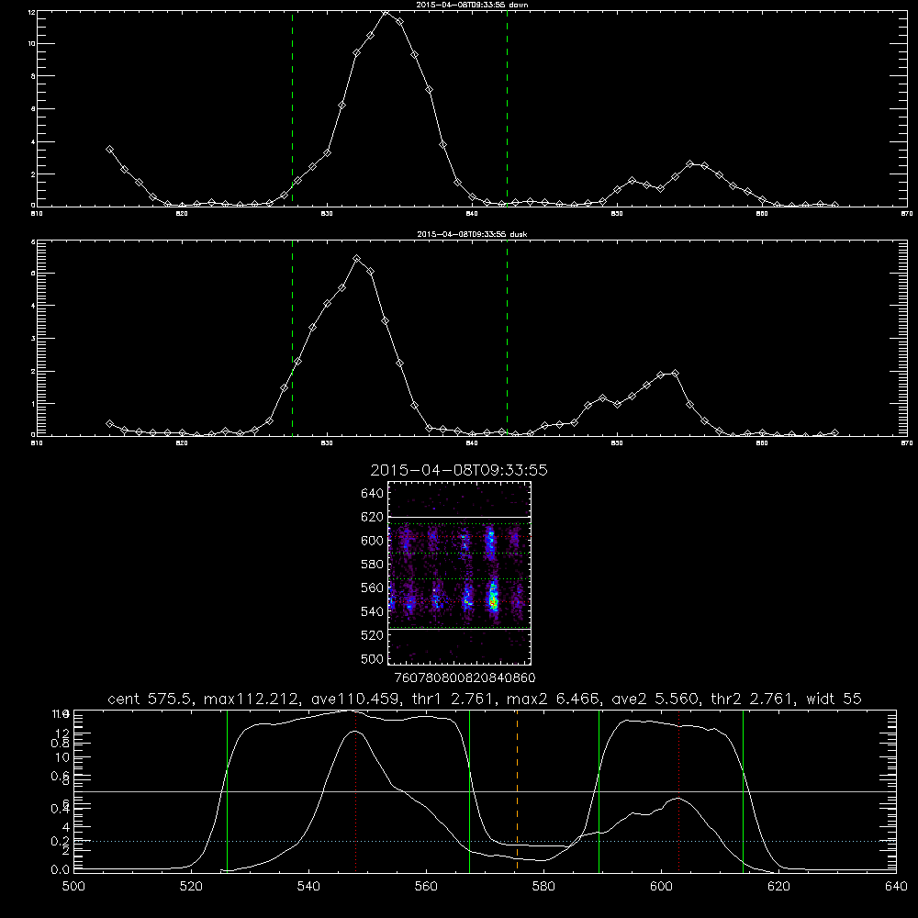Select green vertical line near 589 in bottom plot
The height and width of the screenshot is (918, 918).
click(599, 789)
